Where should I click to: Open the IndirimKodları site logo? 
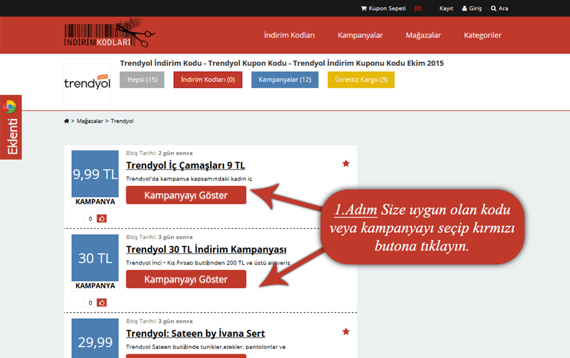(109, 33)
